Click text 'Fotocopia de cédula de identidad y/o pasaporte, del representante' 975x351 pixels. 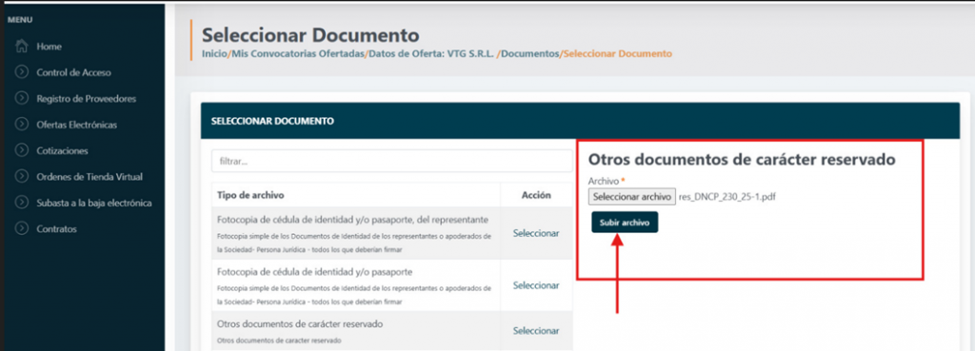pyautogui.click(x=352, y=220)
